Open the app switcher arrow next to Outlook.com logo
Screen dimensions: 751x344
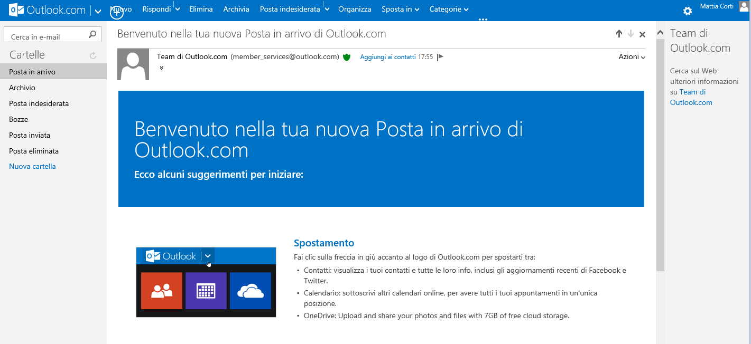(98, 11)
